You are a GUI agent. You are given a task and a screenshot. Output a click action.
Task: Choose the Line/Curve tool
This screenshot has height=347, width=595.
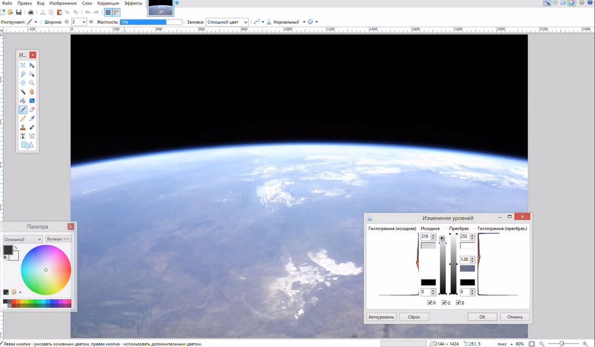point(32,136)
